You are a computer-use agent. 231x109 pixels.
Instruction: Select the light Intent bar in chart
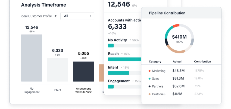pyautogui.click(x=57, y=69)
